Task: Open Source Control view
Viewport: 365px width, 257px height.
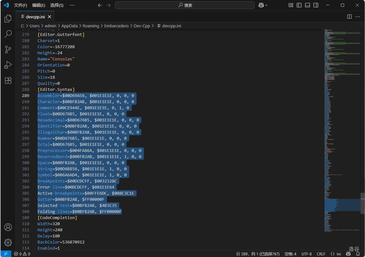Action: (8, 49)
